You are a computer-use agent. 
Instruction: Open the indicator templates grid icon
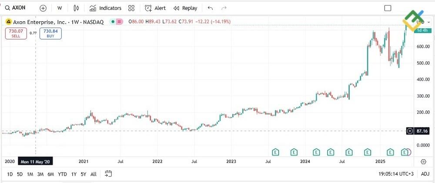point(132,8)
